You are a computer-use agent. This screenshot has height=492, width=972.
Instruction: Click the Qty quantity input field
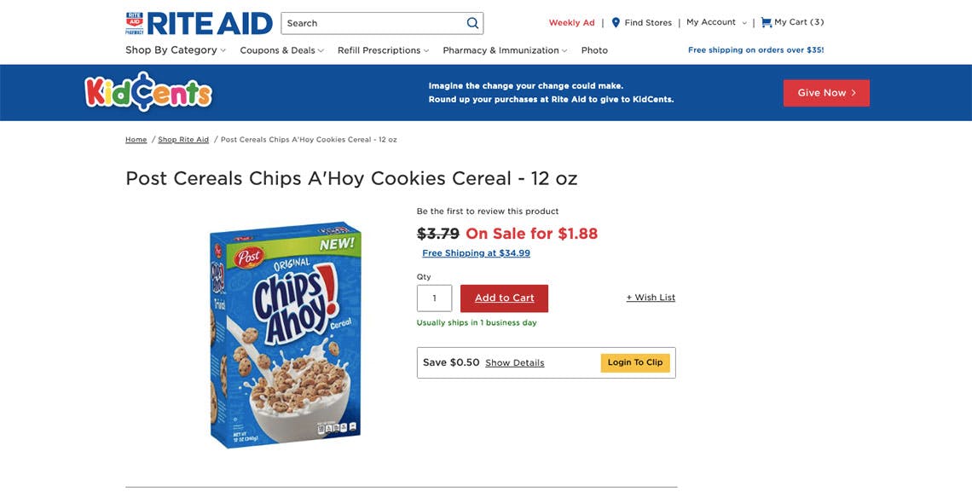(434, 298)
